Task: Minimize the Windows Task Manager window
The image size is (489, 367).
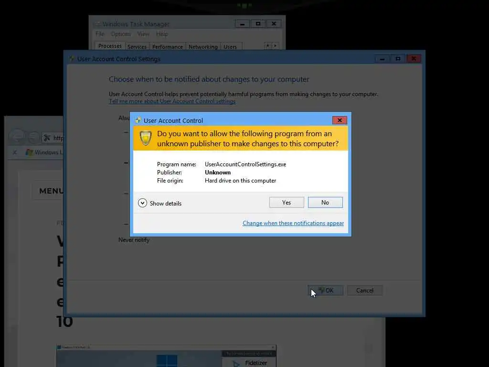Action: click(x=242, y=24)
